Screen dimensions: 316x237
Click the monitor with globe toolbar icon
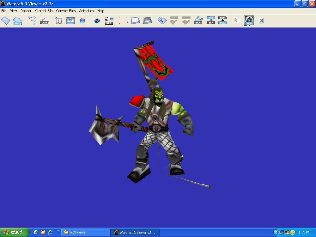click(70, 21)
